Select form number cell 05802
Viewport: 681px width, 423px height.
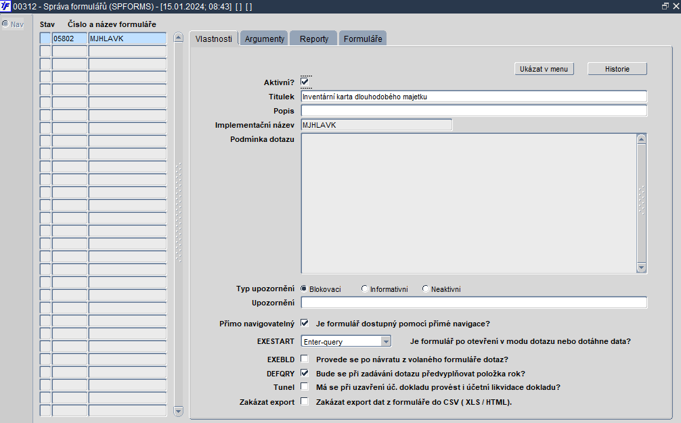(70, 39)
